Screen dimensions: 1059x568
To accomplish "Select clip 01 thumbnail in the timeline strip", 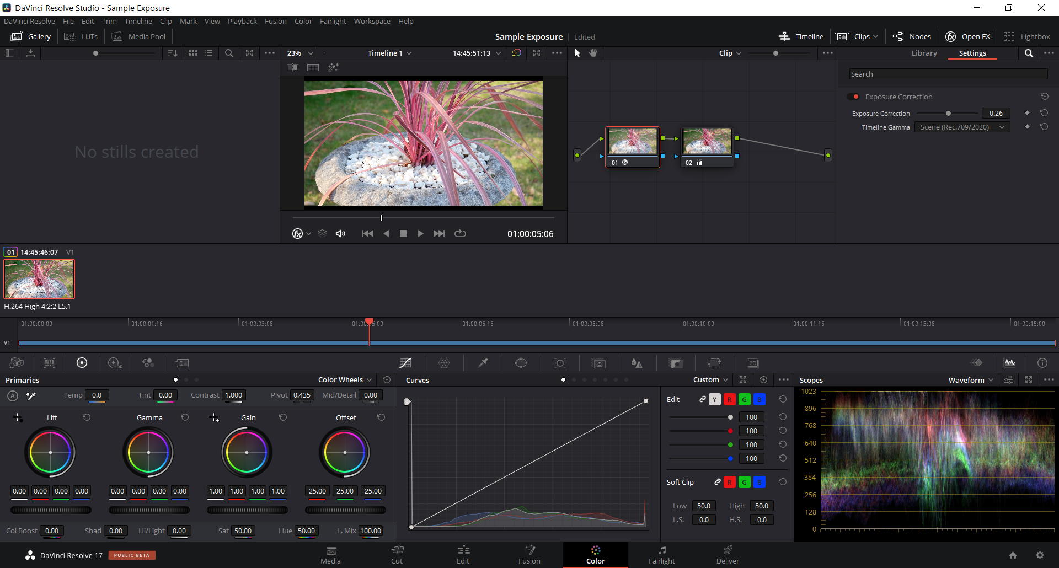I will pos(39,279).
